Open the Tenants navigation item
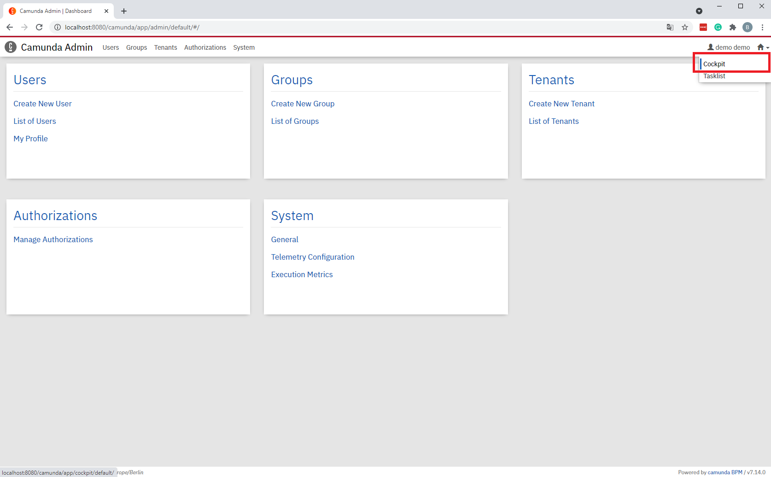 click(x=165, y=47)
